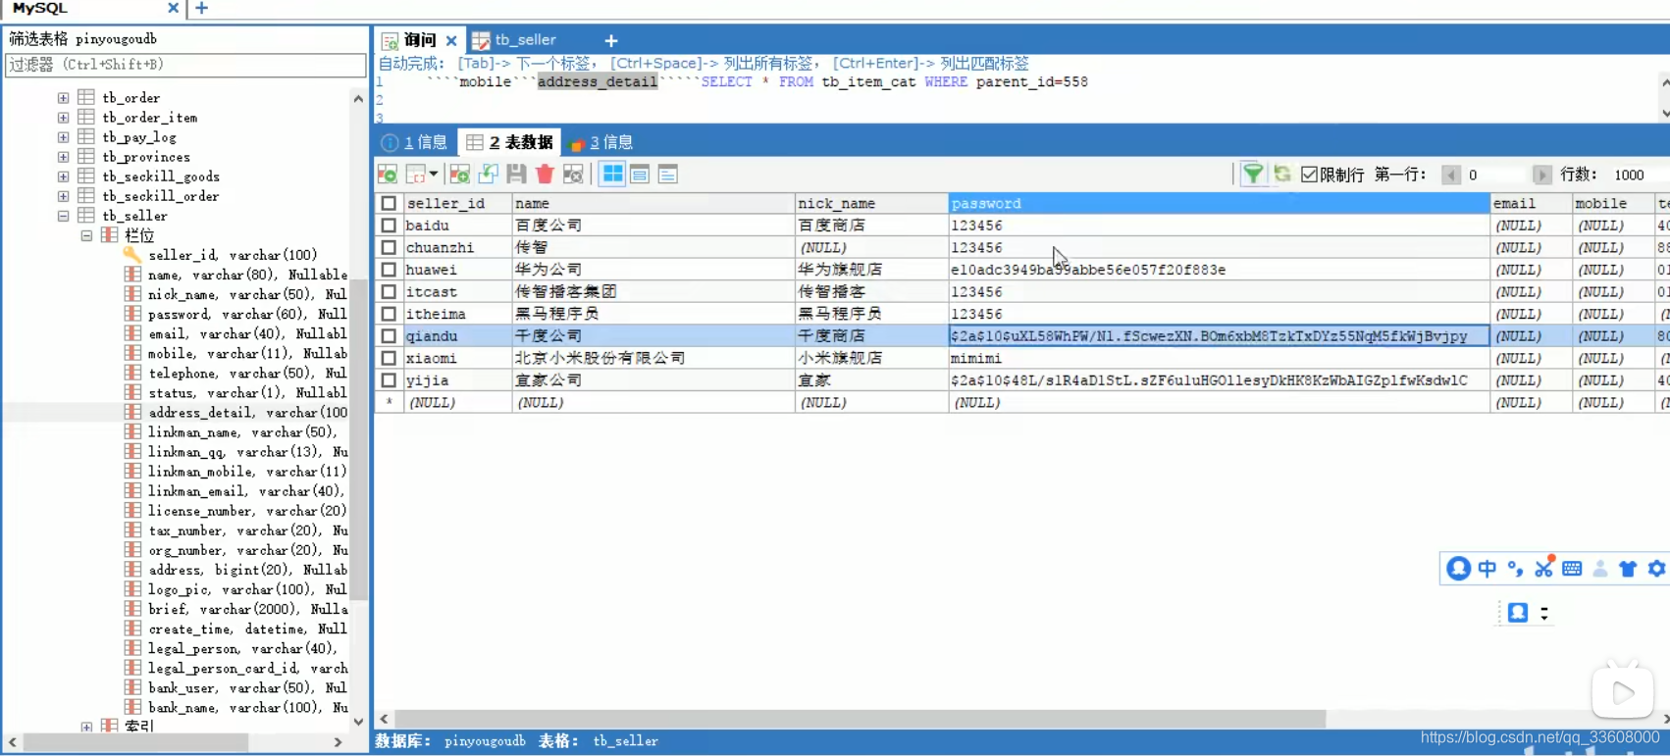
Task: Click the seller_id column header
Action: click(457, 203)
